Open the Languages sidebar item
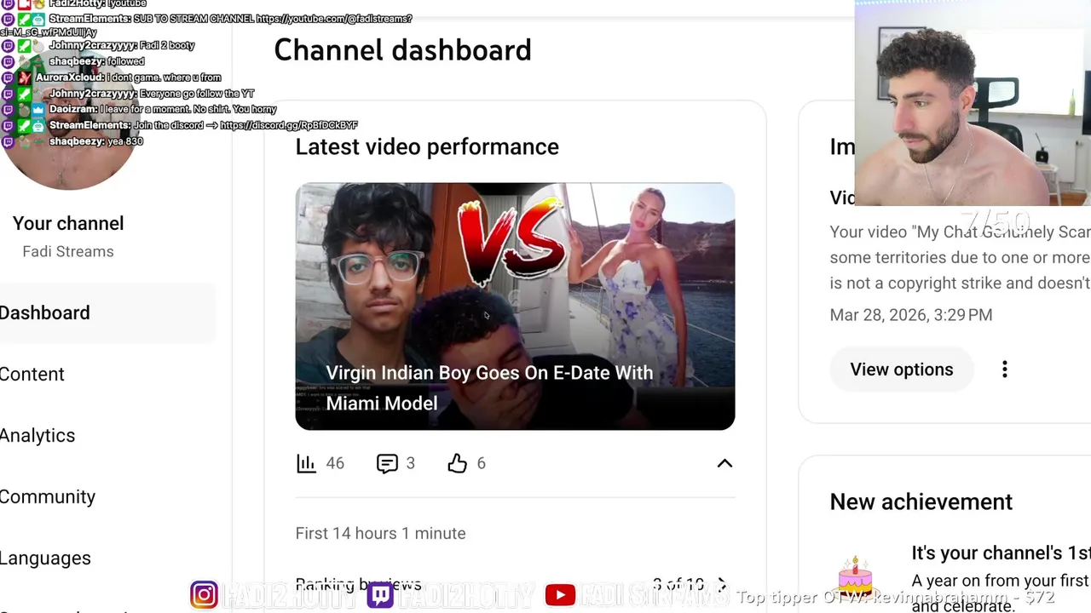Image resolution: width=1091 pixels, height=613 pixels. [x=45, y=558]
